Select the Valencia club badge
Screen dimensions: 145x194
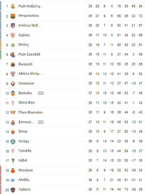pos(13,94)
